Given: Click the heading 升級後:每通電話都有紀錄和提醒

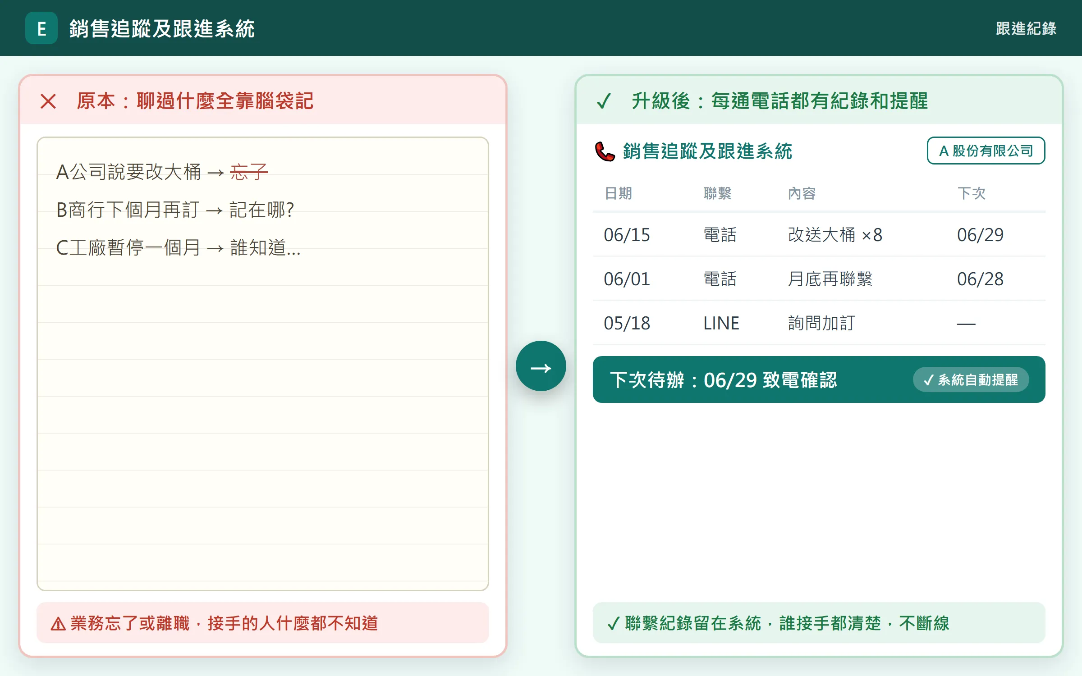Looking at the screenshot, I should pos(779,101).
